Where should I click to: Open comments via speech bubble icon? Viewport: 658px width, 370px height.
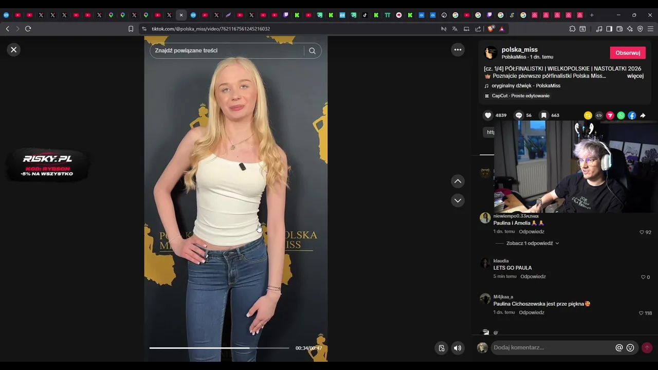click(x=519, y=116)
